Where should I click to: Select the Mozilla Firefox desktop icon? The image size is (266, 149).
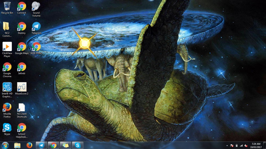click(7, 110)
